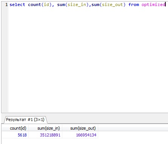Sort by the sum(size_out) column header
Screen dimensions: 168x144
[80, 128]
